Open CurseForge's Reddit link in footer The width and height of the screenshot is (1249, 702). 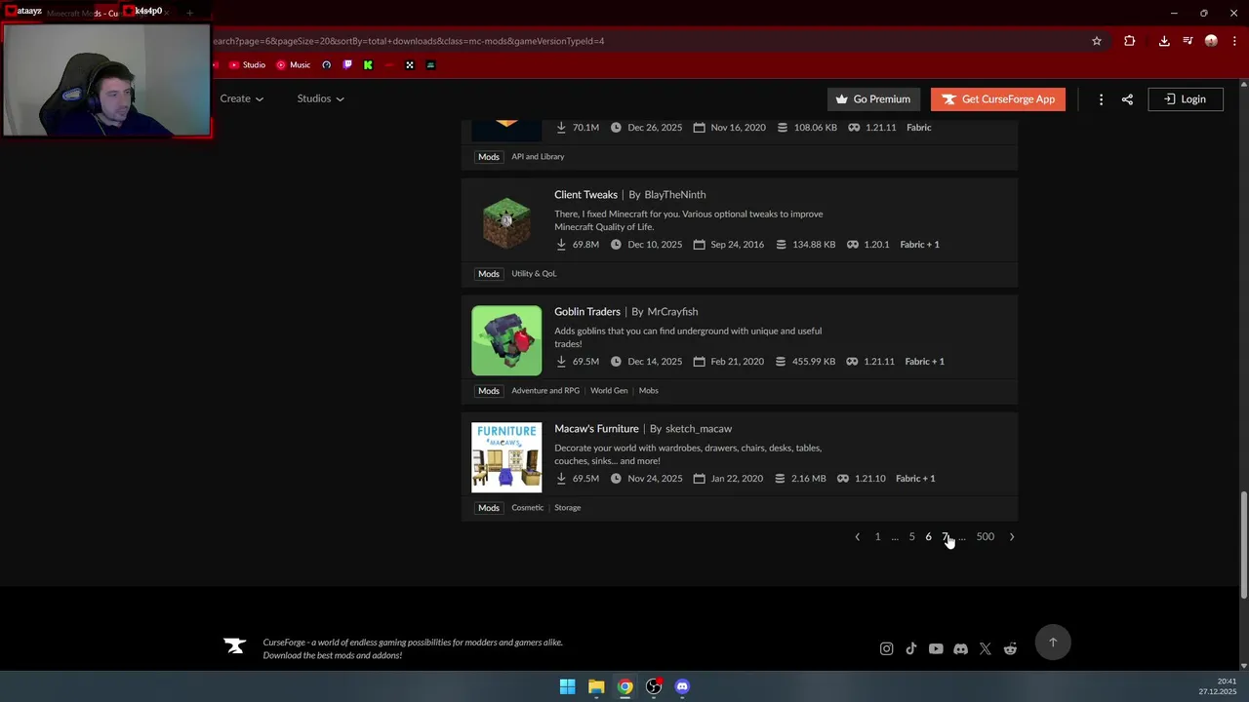1010,649
